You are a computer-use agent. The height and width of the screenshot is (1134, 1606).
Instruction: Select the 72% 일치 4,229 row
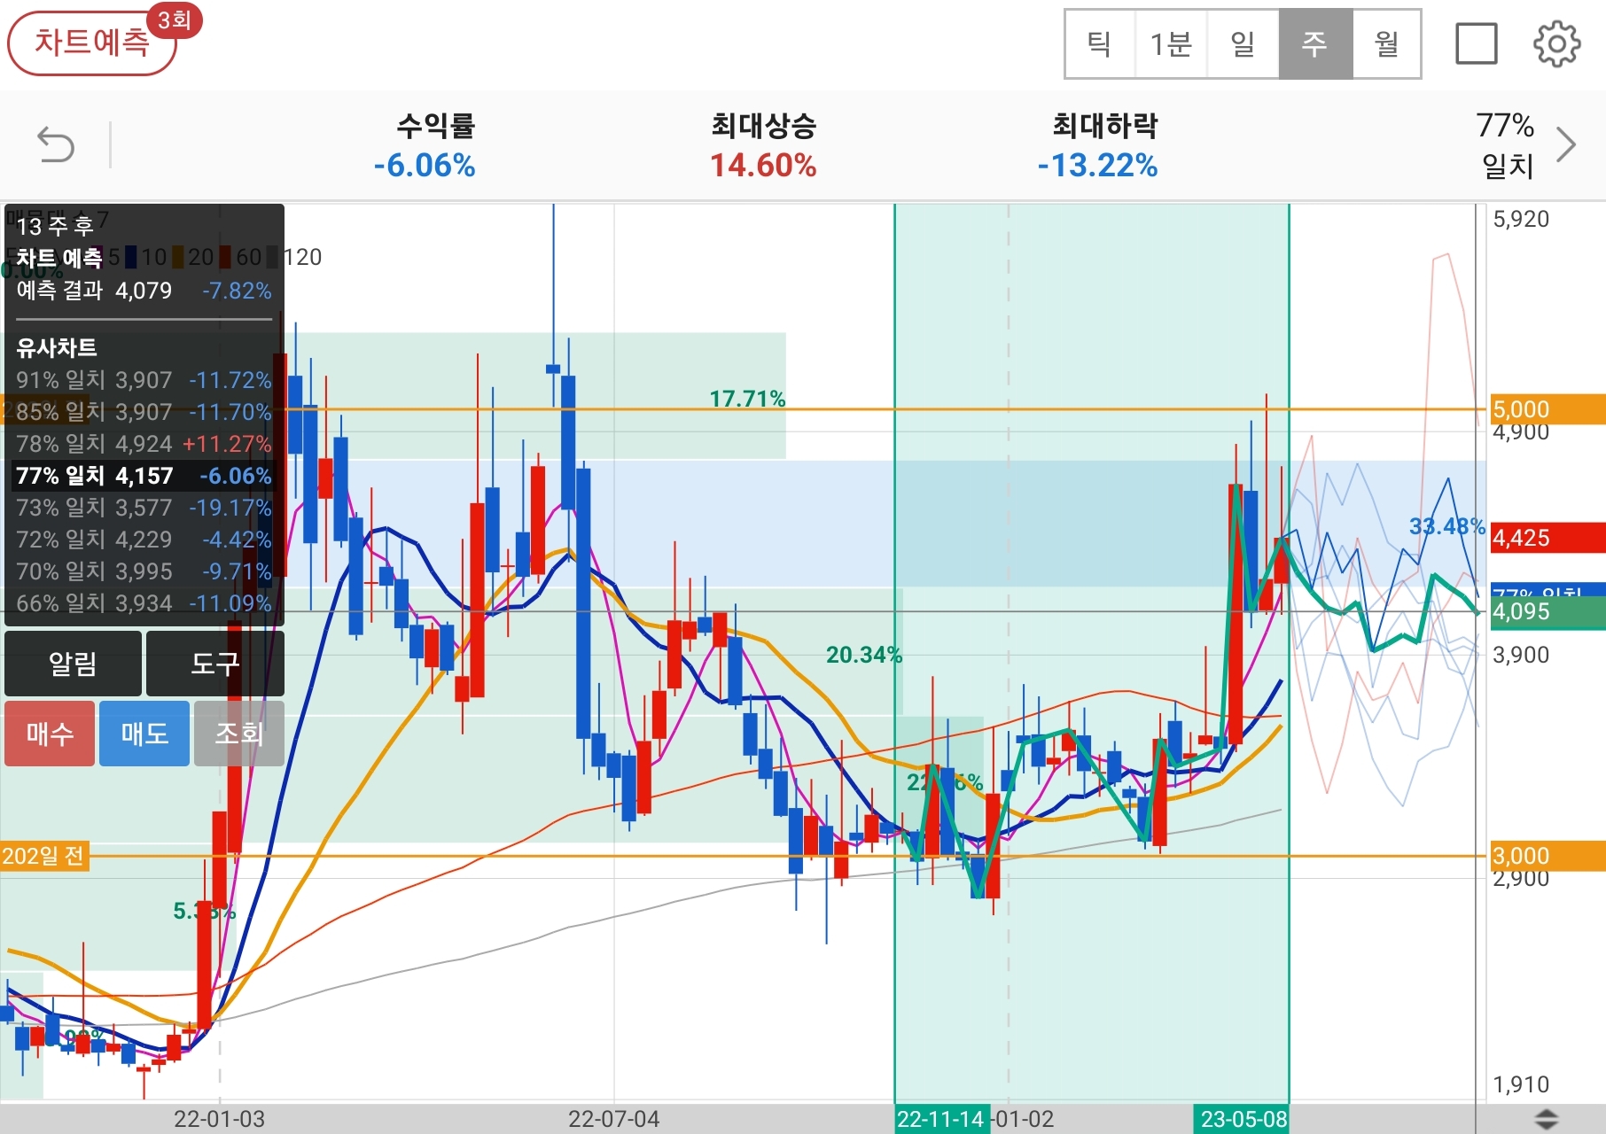(x=144, y=540)
